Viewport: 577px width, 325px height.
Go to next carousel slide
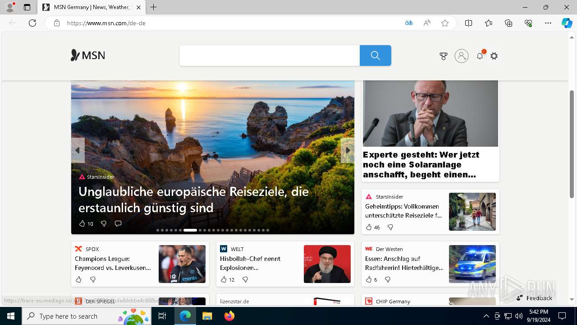coord(348,150)
